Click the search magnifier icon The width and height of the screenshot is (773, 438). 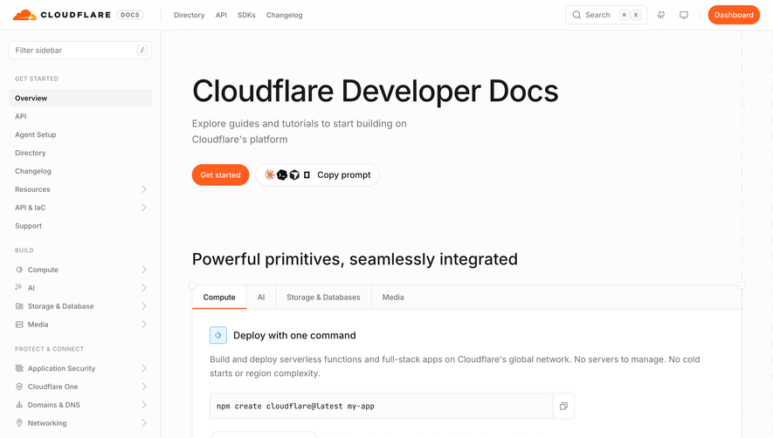576,15
